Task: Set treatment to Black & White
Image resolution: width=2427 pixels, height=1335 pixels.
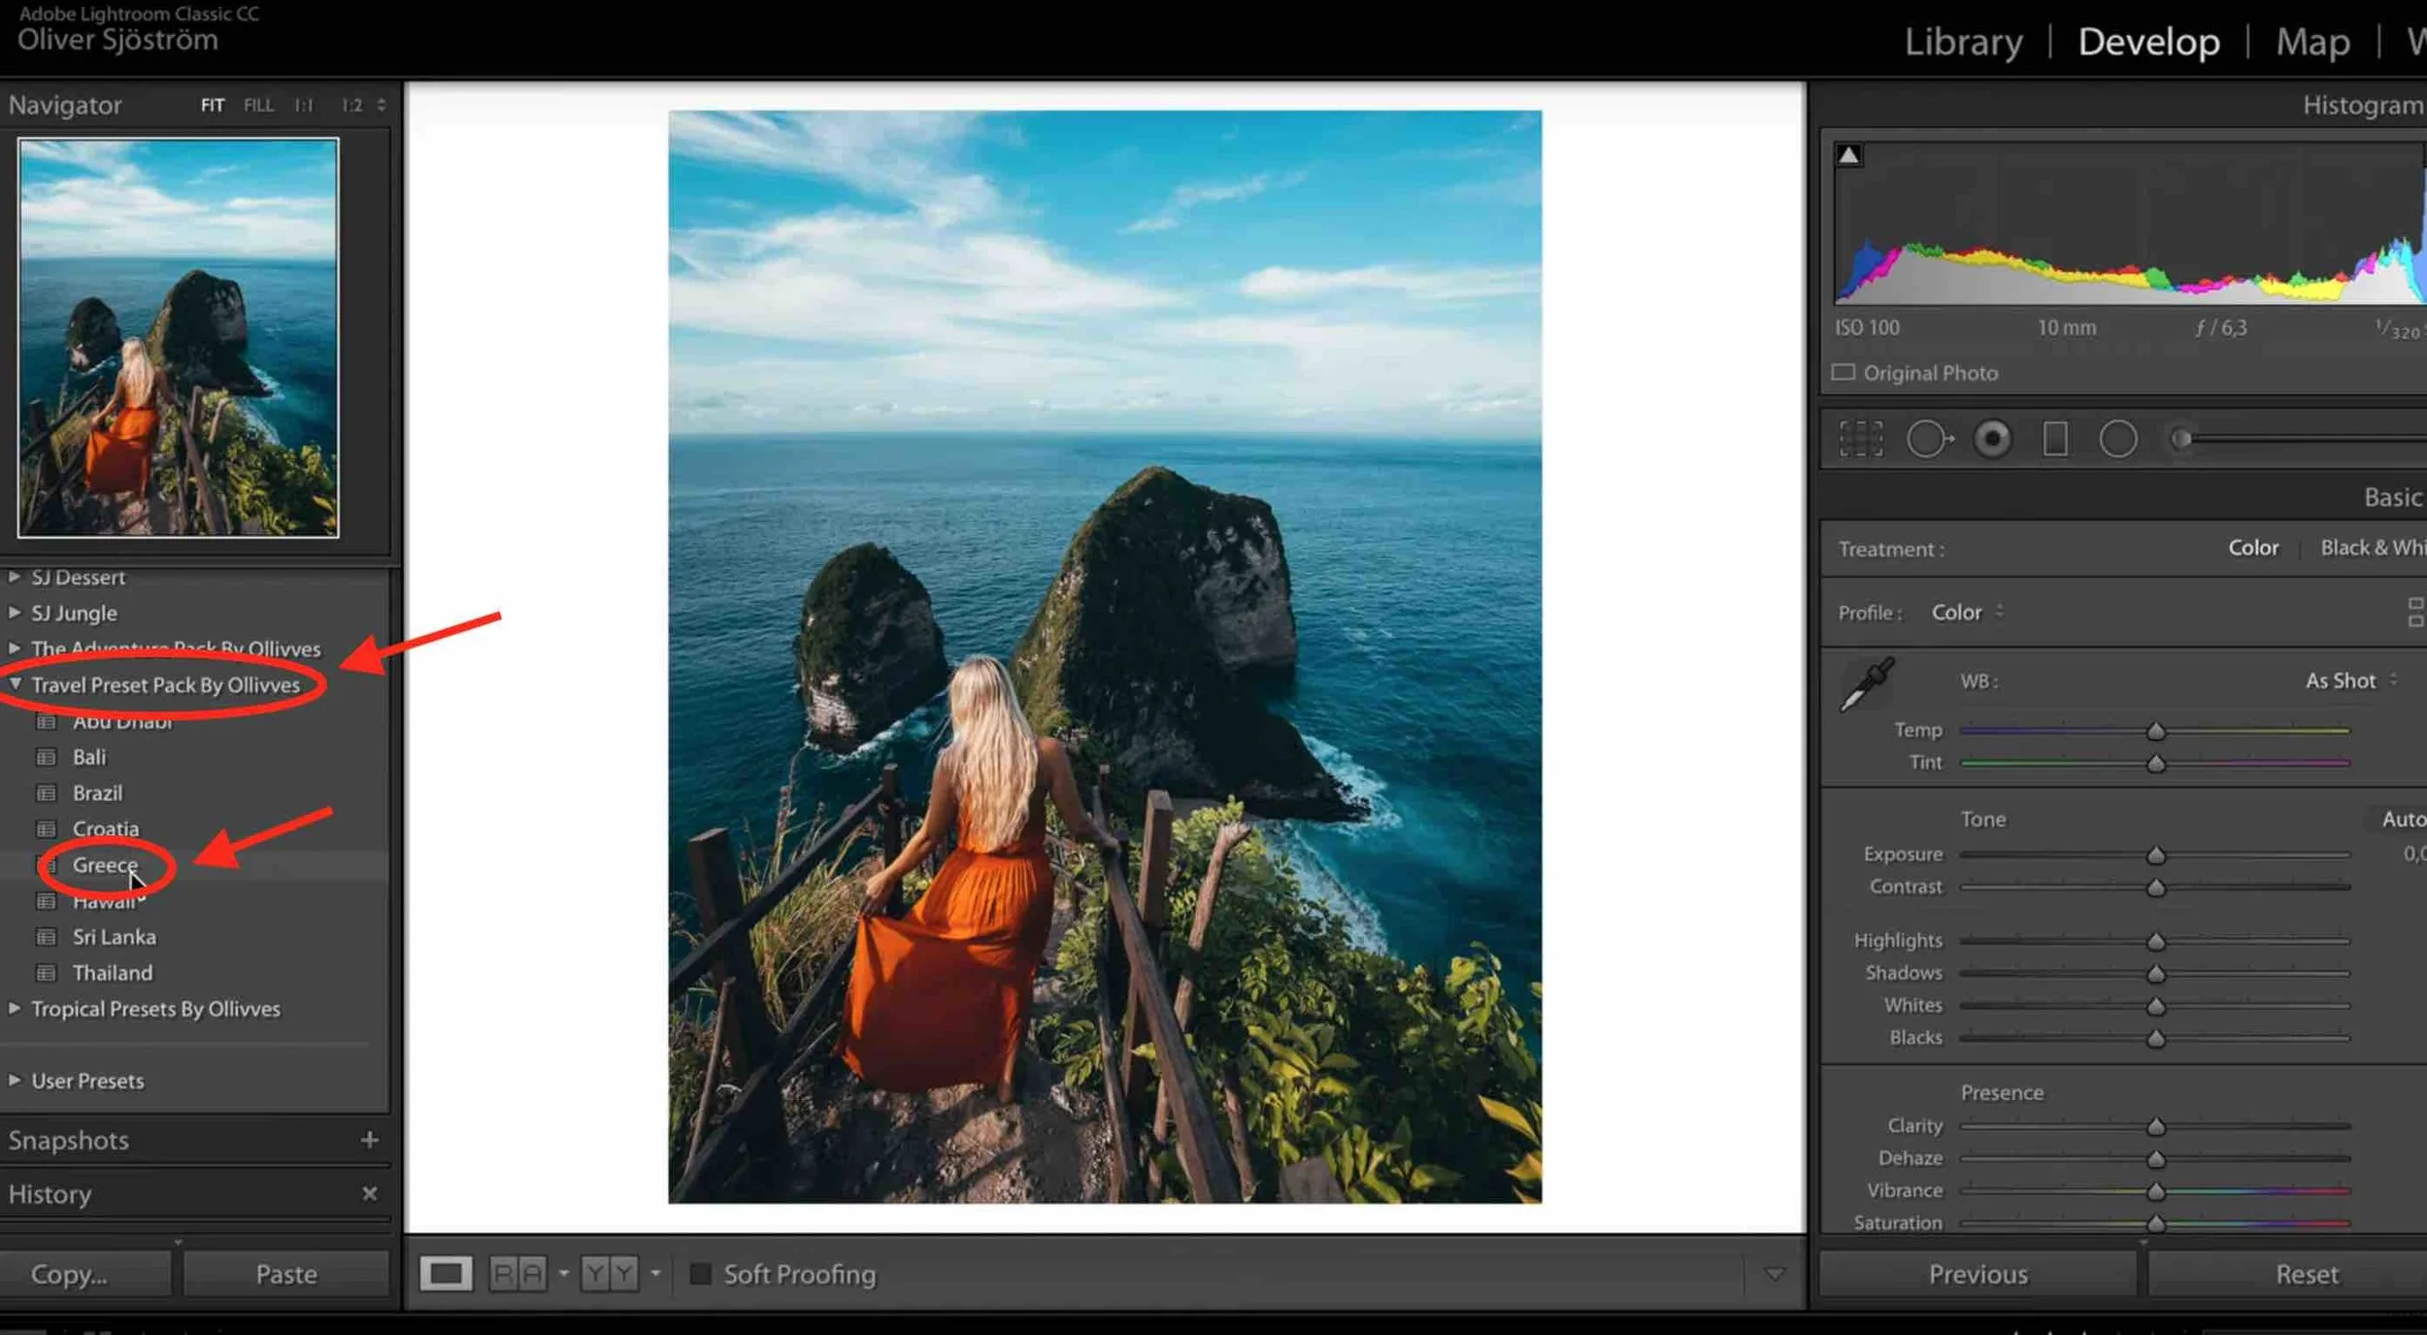Action: pyautogui.click(x=2373, y=548)
